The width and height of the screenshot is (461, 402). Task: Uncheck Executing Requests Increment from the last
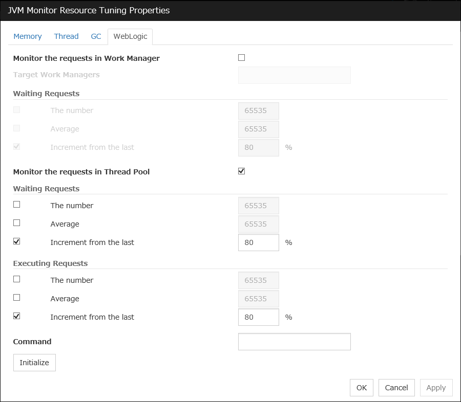[x=17, y=316]
